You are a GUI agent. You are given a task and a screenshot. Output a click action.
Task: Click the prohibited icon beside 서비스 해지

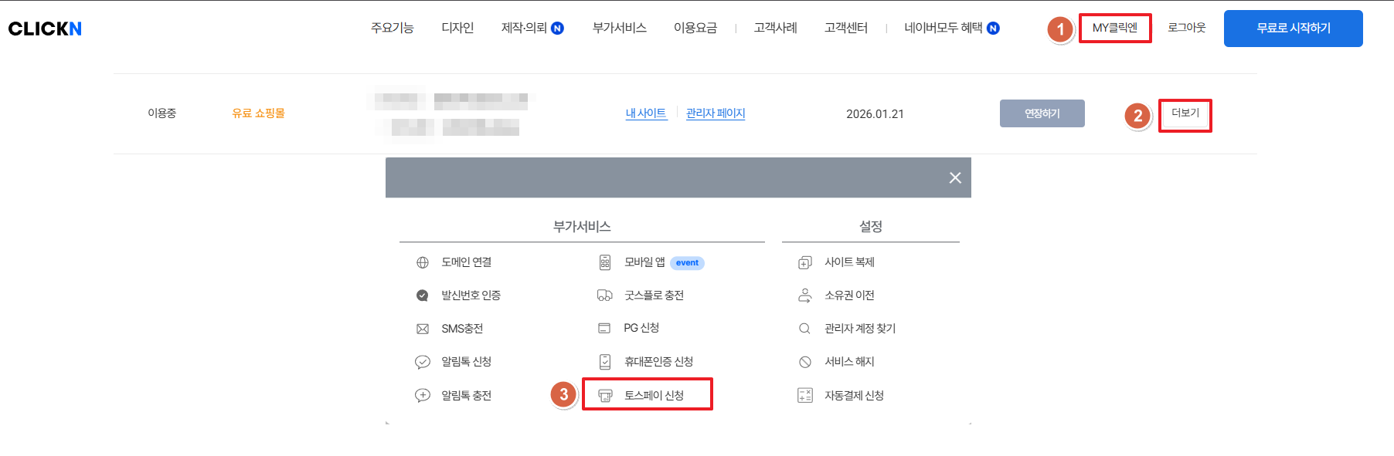coord(804,362)
